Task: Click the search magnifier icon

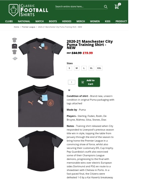Action: pos(105,7)
